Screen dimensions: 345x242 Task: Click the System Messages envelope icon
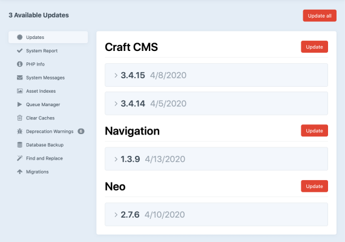[x=20, y=78]
